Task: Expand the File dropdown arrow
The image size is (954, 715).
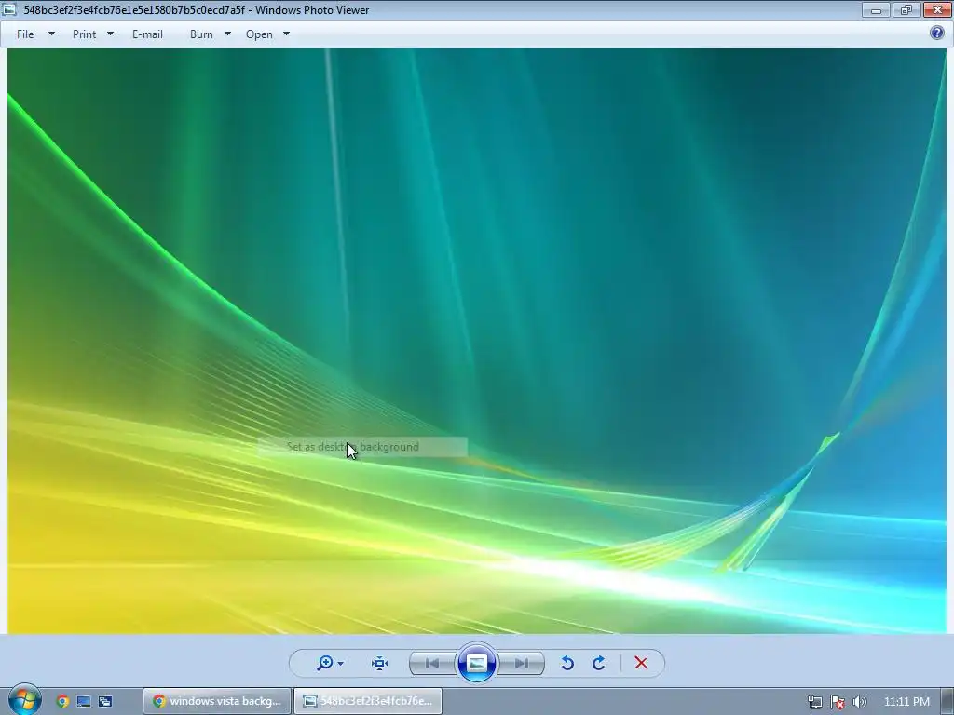Action: (52, 34)
